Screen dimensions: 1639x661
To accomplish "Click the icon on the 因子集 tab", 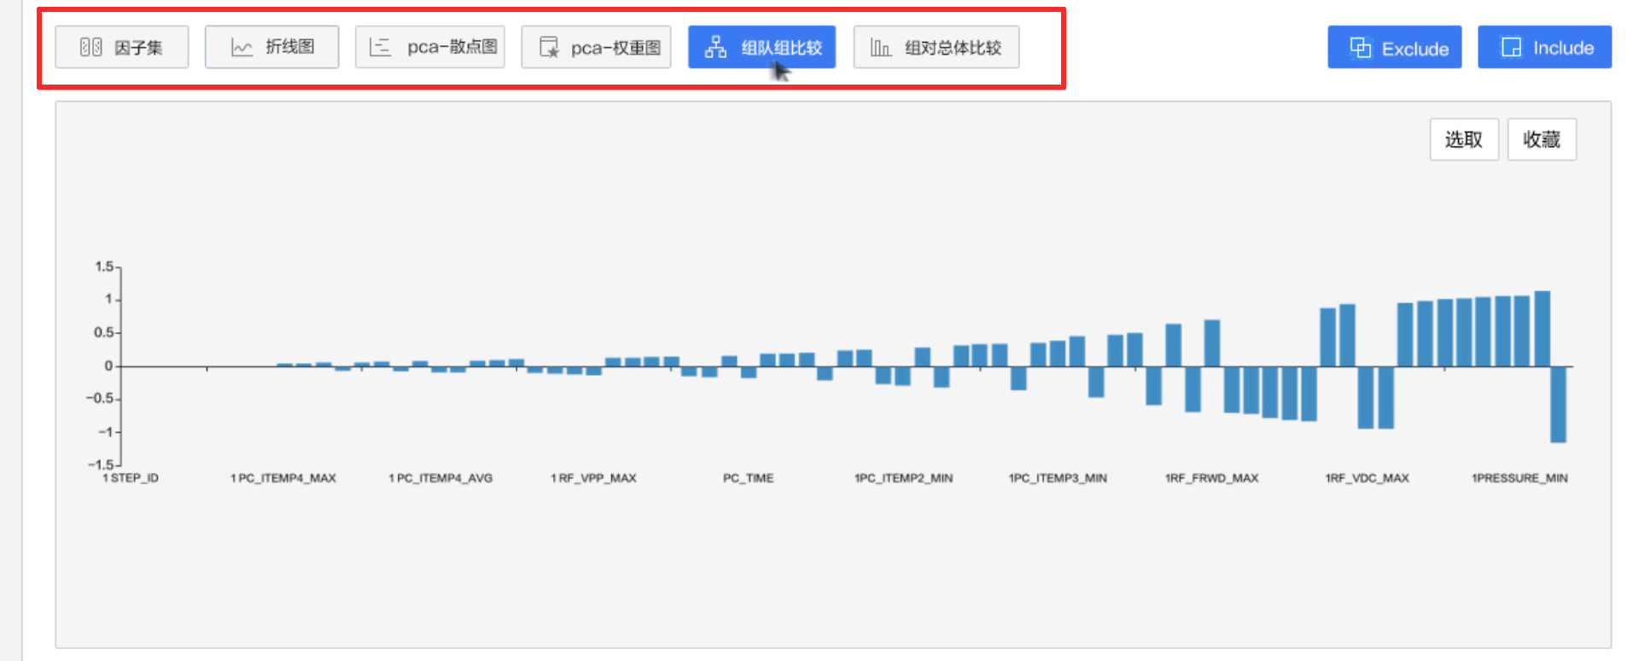I will (x=90, y=47).
